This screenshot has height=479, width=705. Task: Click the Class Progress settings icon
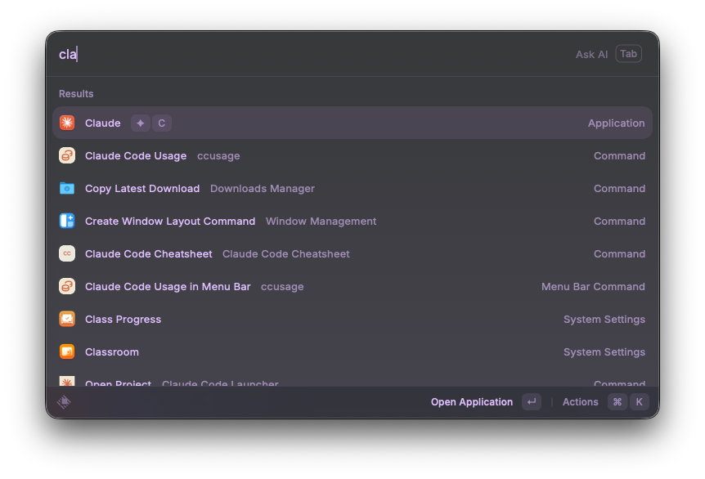[x=67, y=319]
